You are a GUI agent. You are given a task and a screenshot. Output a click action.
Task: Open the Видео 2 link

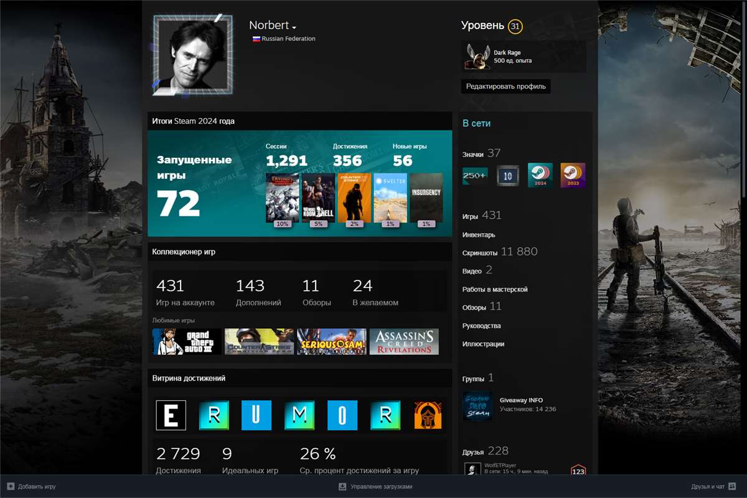pos(477,270)
